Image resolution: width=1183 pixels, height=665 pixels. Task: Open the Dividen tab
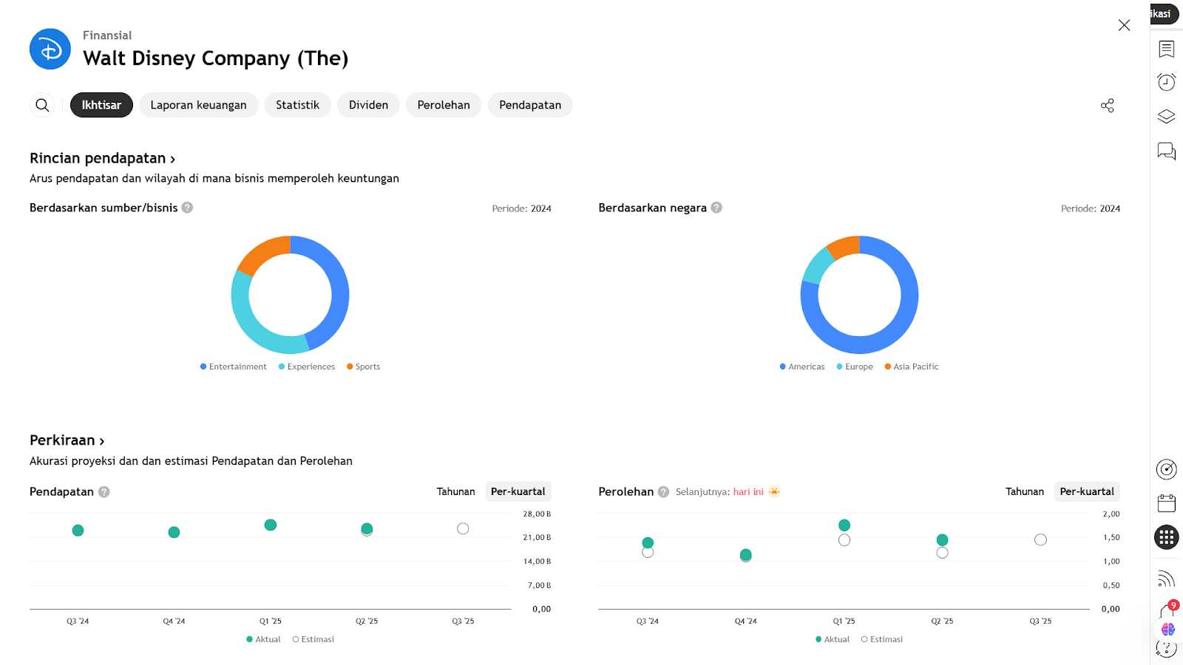pyautogui.click(x=368, y=105)
